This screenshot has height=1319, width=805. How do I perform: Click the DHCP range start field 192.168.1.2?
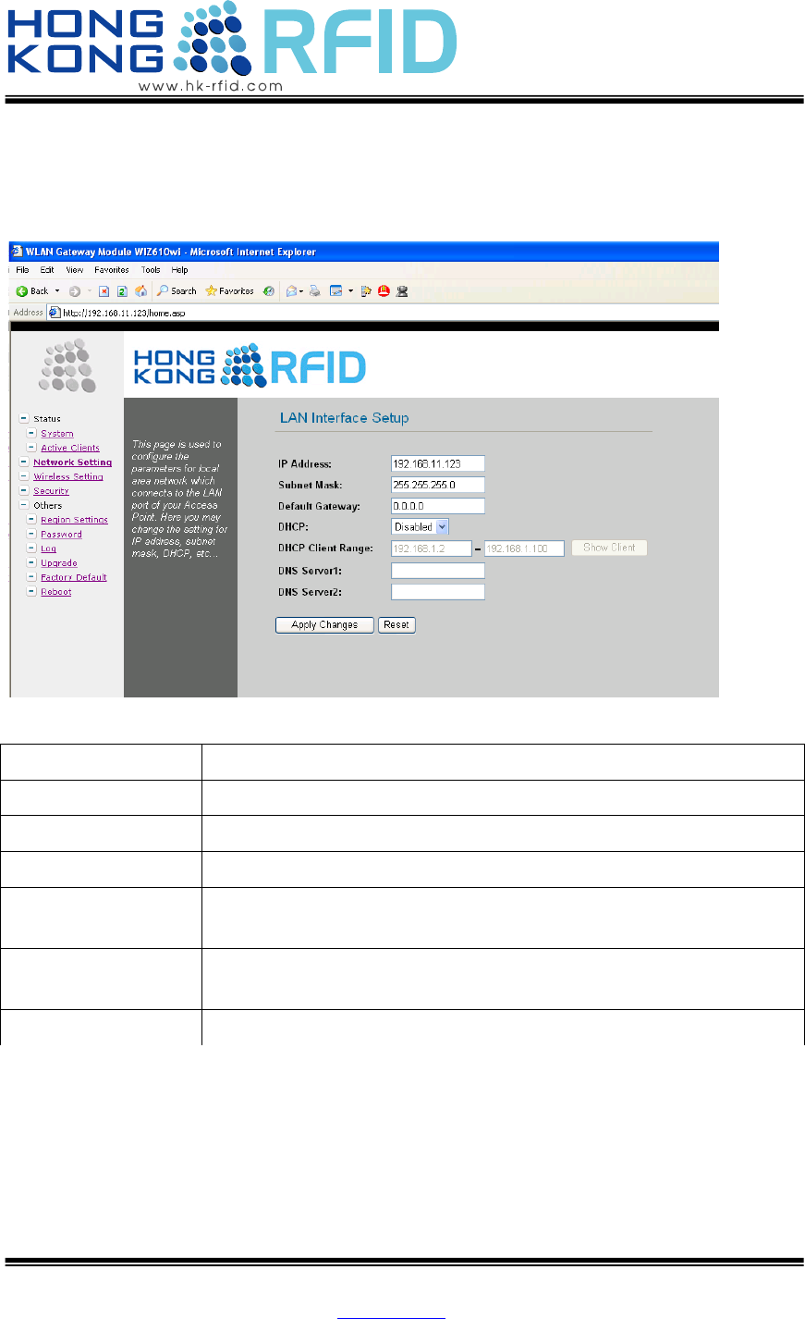pos(432,549)
